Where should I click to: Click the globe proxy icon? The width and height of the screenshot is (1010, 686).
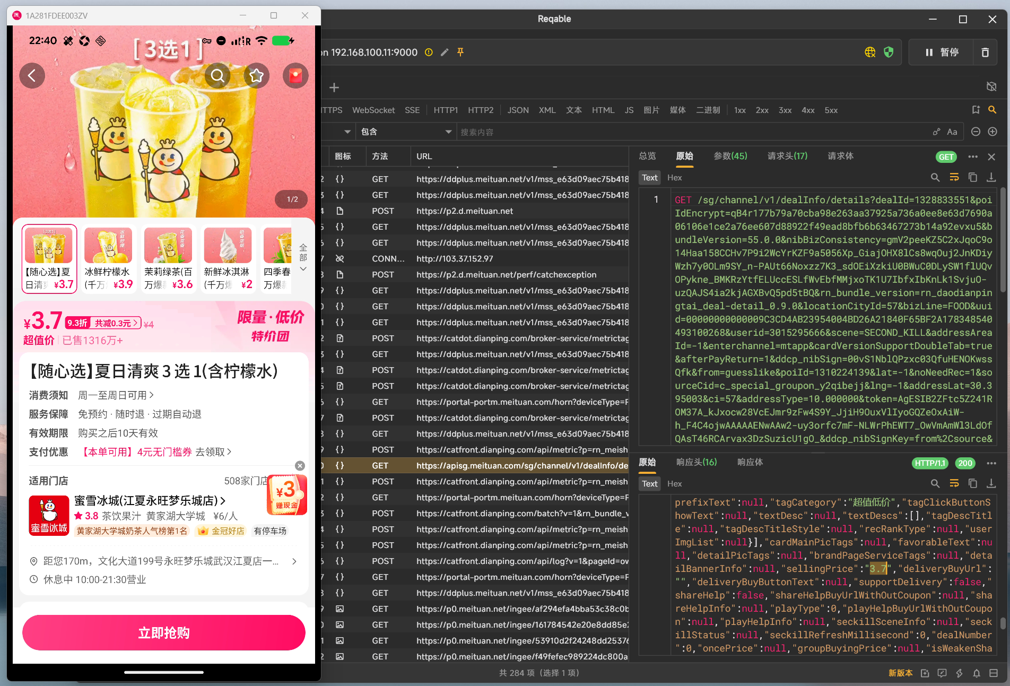pos(870,52)
